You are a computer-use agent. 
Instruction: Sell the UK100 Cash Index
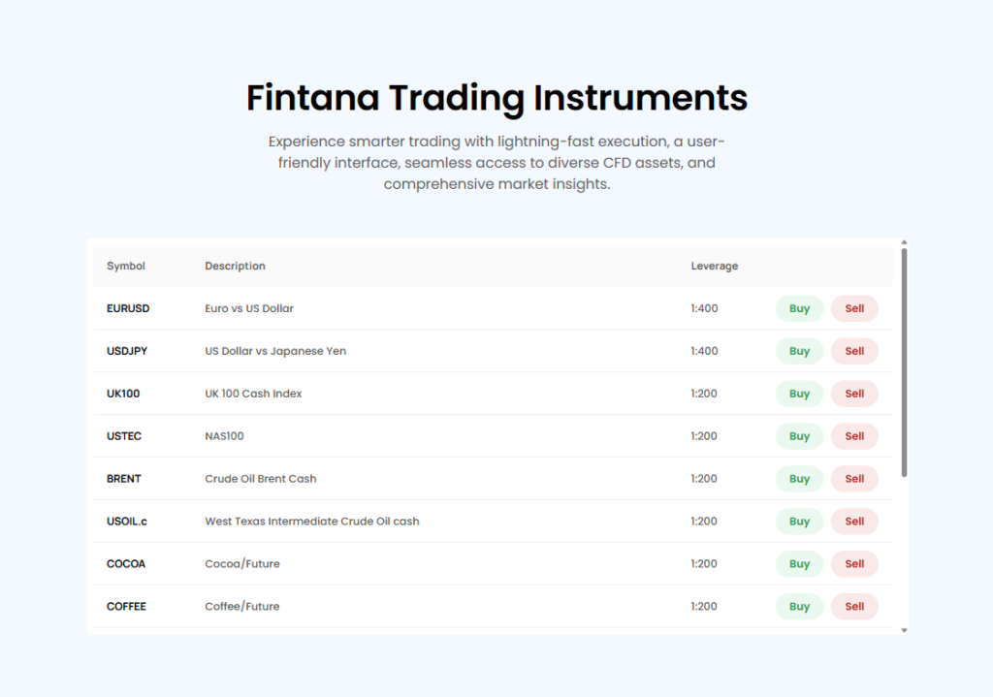(x=853, y=394)
